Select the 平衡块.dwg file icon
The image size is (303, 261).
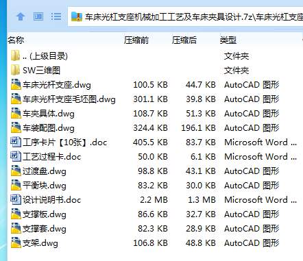(16, 185)
